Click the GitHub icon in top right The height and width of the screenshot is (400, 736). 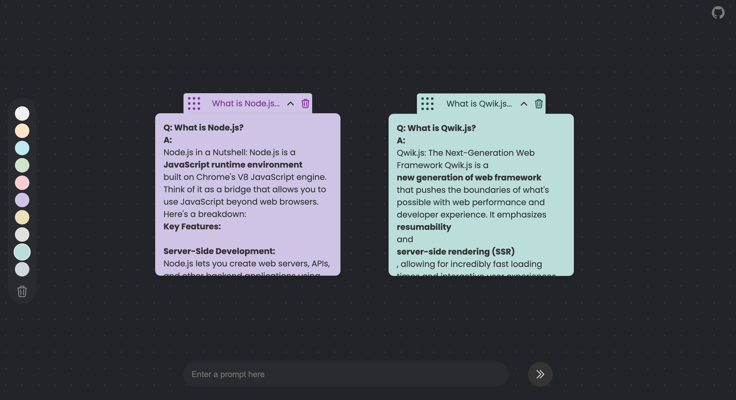pos(718,12)
